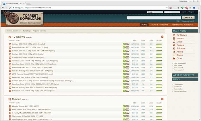Bookmark the page with the star icon

click(x=167, y=8)
